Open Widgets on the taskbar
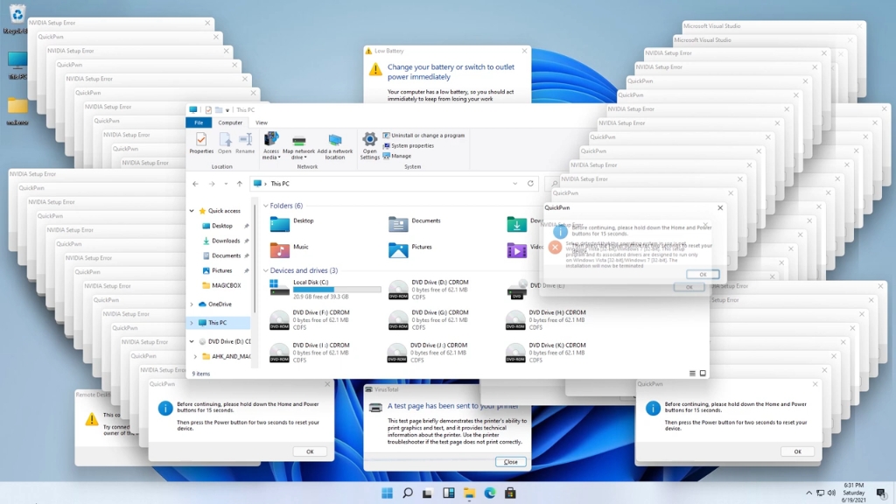The height and width of the screenshot is (504, 896). 449,493
